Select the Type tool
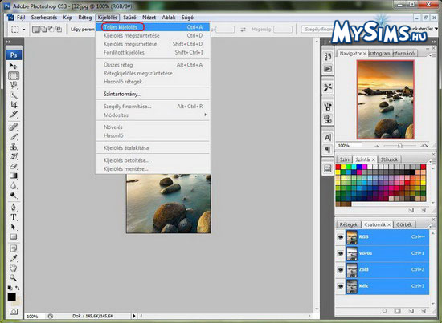 14,217
